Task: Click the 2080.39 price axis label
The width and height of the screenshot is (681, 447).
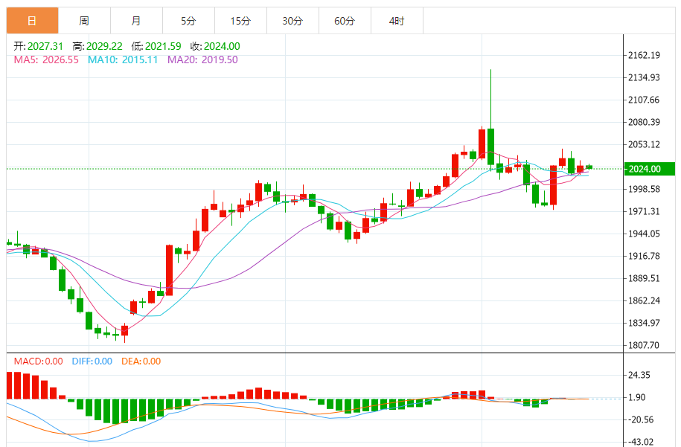Action: pos(644,122)
